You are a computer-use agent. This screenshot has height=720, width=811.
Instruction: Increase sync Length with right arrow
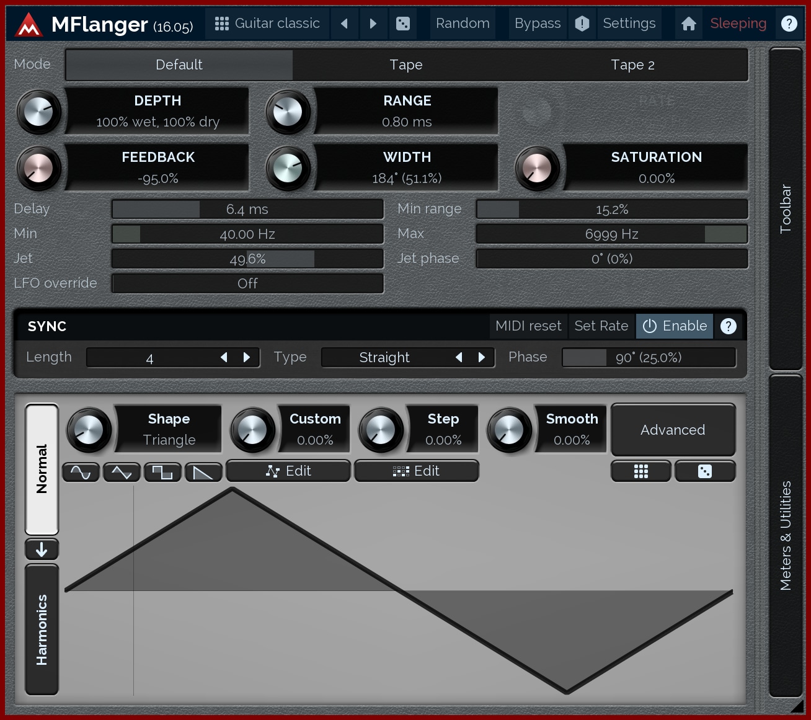pyautogui.click(x=247, y=358)
